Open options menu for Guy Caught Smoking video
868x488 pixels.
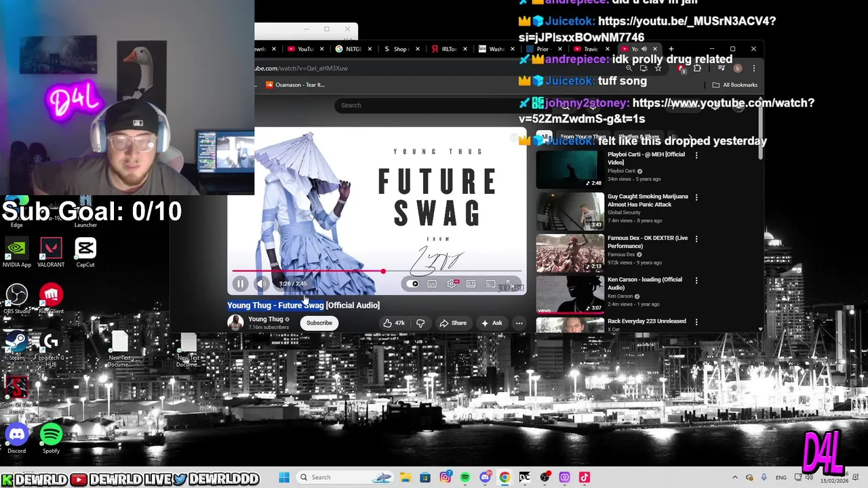coord(696,197)
